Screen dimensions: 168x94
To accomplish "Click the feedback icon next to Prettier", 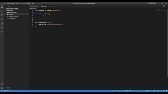I will click(164, 91).
